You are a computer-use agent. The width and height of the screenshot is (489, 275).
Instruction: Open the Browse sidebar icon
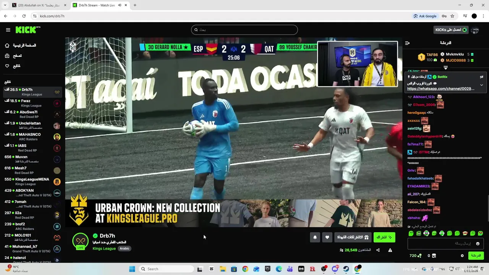(x=7, y=56)
